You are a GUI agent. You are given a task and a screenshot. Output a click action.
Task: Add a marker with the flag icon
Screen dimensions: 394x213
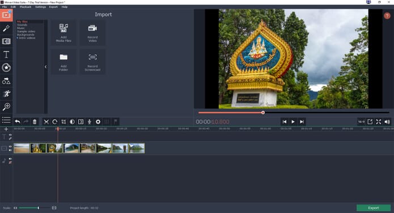(115, 122)
